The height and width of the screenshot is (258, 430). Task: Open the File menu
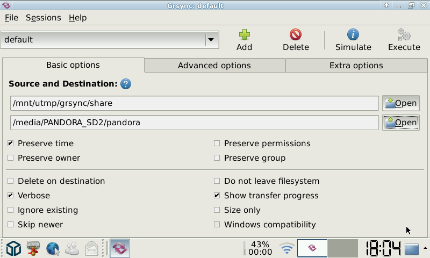point(11,18)
